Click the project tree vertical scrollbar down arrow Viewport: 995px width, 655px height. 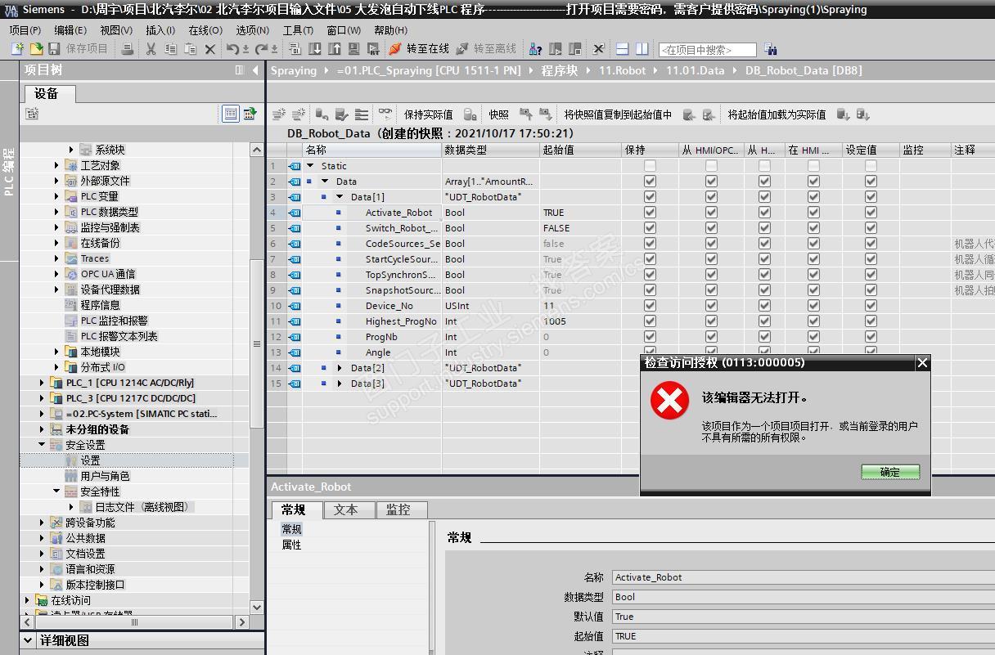[257, 607]
